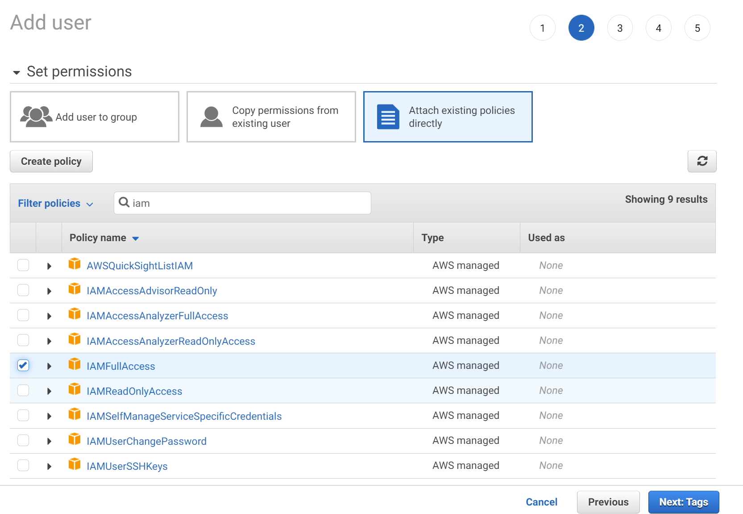Screen dimensions: 743x514
Task: Expand details for IAMUserSSHKeys row
Action: tap(49, 466)
